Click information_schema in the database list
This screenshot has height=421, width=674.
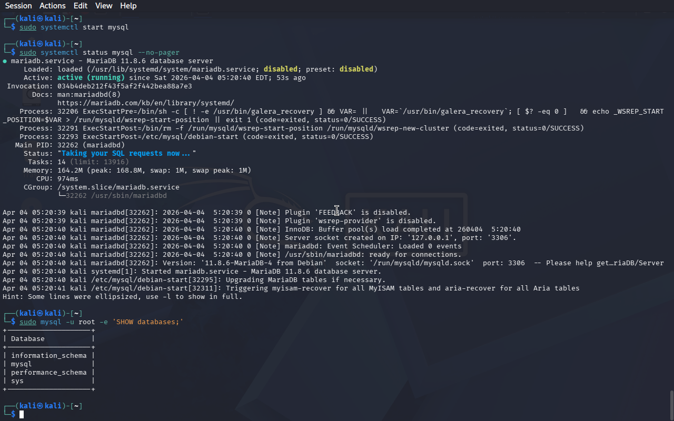coord(48,356)
